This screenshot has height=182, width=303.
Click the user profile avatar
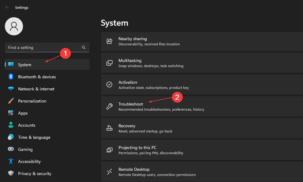14,26
